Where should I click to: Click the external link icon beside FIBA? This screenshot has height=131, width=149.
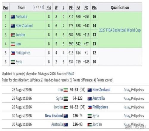[73, 74]
